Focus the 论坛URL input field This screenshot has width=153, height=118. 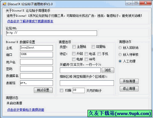pyautogui.click(x=52, y=33)
